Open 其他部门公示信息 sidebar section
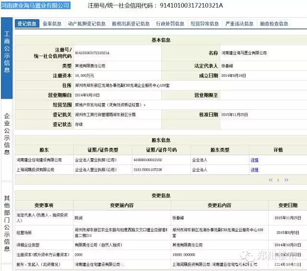Image resolution: width=307 pixels, height=271 pixels. (x=7, y=223)
